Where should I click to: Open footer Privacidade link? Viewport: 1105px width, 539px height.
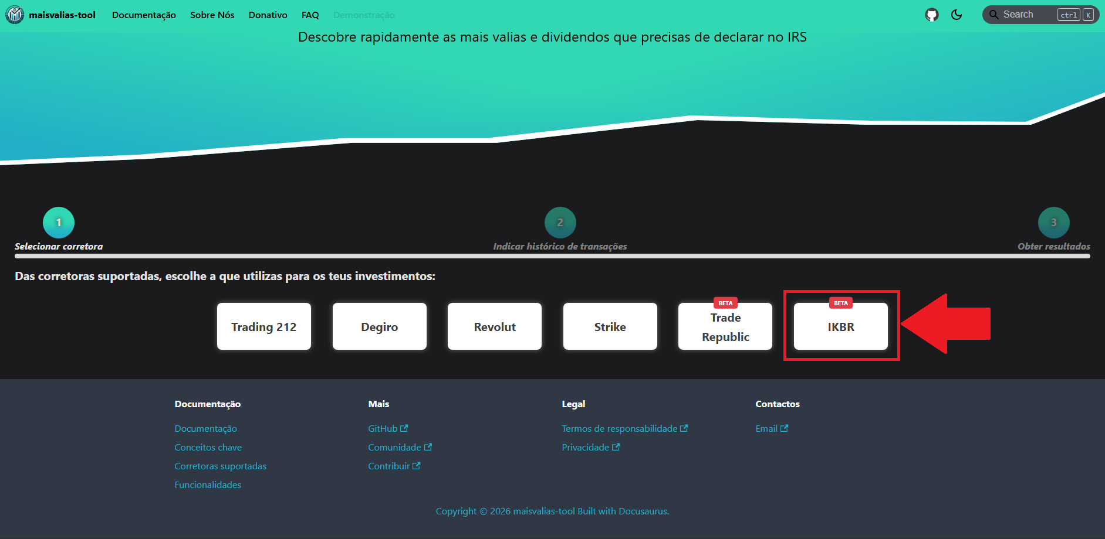coord(590,448)
